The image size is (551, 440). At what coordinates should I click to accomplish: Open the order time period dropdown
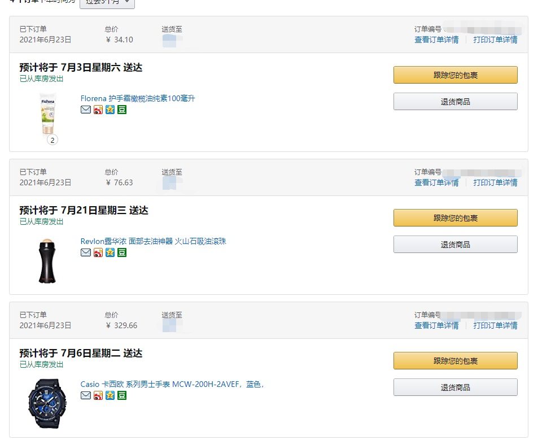tap(107, 3)
